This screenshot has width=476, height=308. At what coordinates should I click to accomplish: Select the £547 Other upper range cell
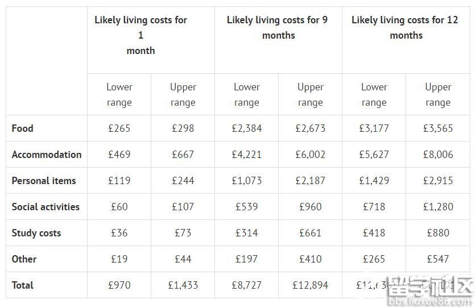pyautogui.click(x=438, y=259)
